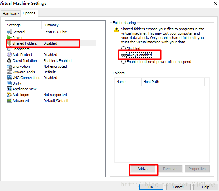Click the yellow warning triangle icon
This screenshot has width=219, height=191.
[x=116, y=30]
